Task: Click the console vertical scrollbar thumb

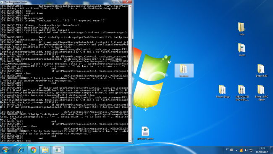Action: [x=130, y=107]
